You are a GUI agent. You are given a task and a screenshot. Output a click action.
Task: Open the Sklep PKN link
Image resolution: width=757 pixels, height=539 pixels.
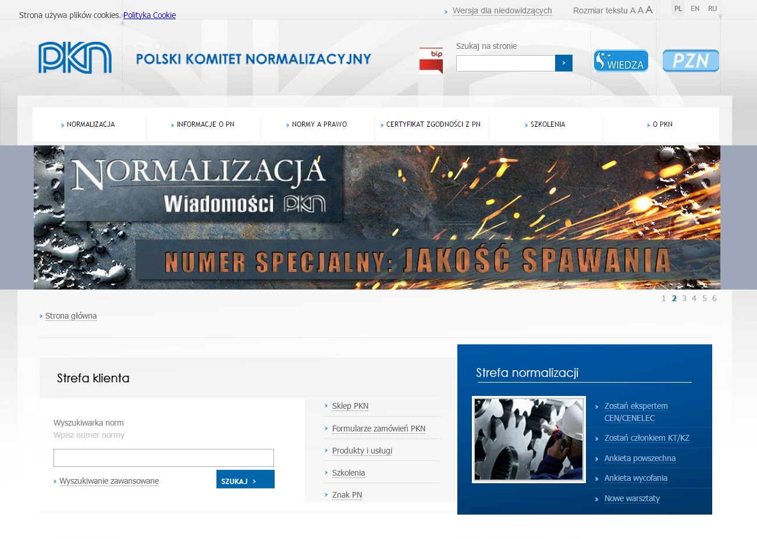click(x=350, y=406)
